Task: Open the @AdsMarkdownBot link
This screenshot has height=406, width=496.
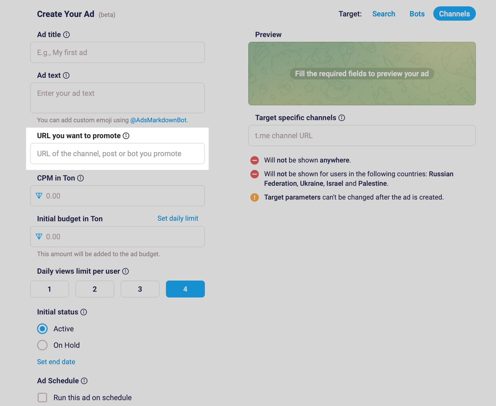Action: [x=159, y=120]
